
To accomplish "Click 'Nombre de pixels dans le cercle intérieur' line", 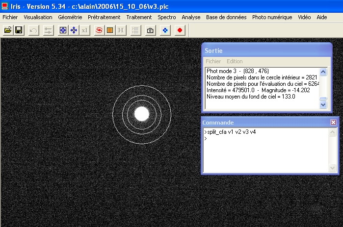I will tap(262, 77).
